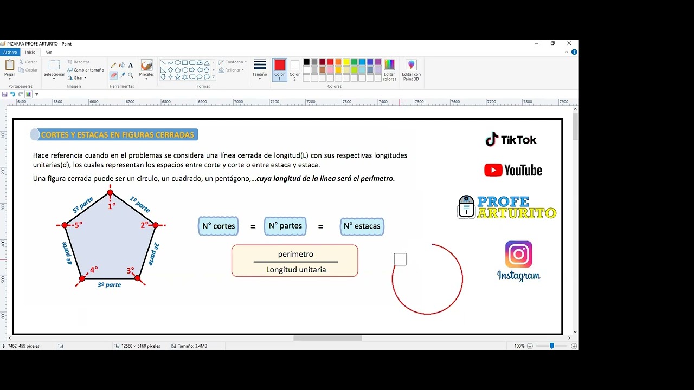694x390 pixels.
Task: Click the 'Tamaño: 3.4MB' status text
Action: 192,346
